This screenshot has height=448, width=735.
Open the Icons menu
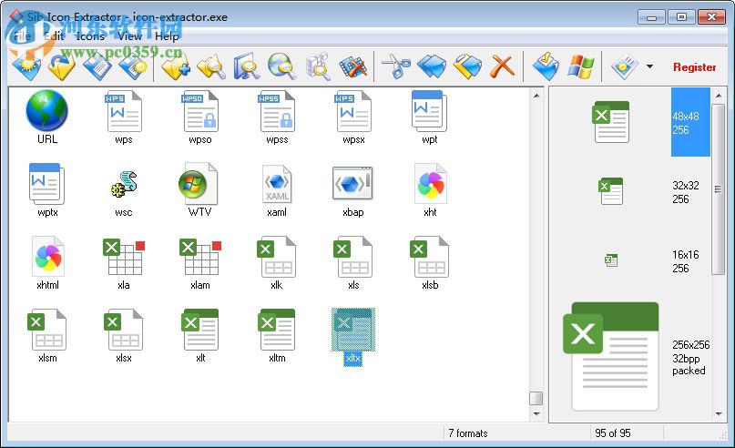pos(90,36)
